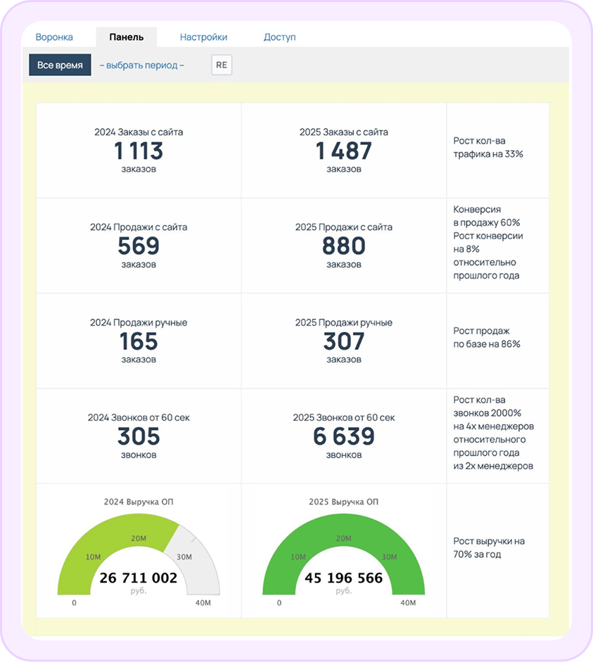The width and height of the screenshot is (593, 662).
Task: Select the Все время period button
Action: pyautogui.click(x=60, y=65)
